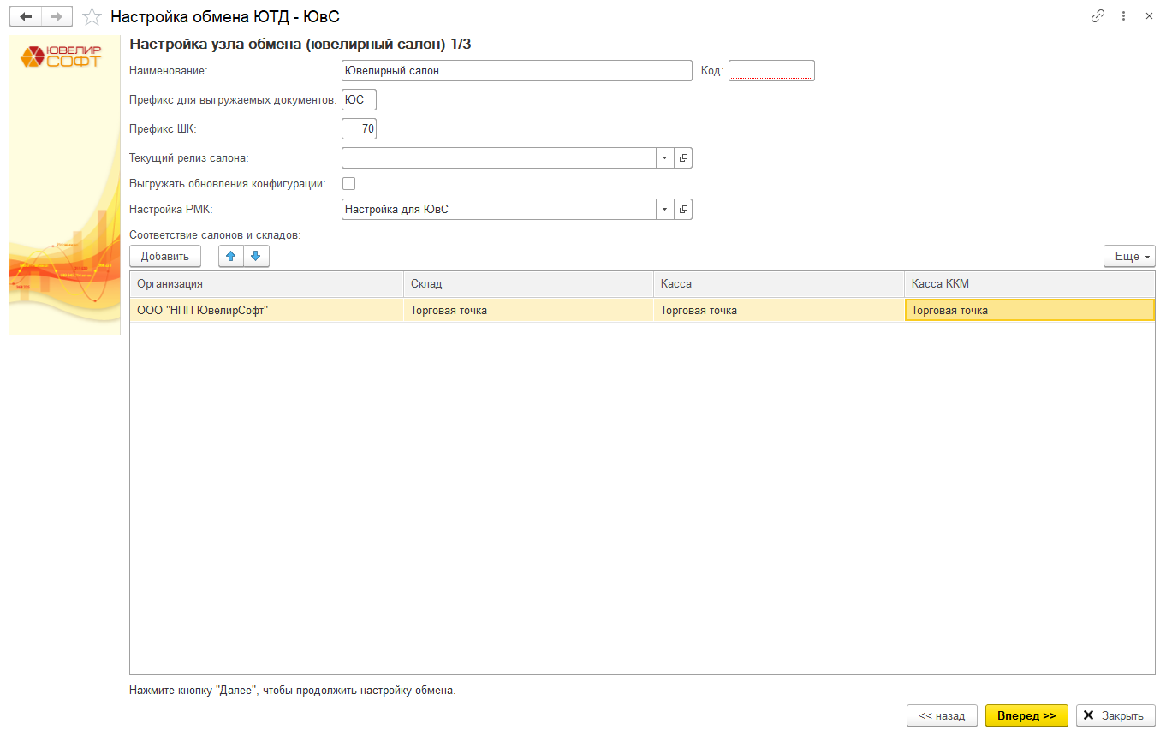Expand the Настройка РМК dropdown

(665, 209)
